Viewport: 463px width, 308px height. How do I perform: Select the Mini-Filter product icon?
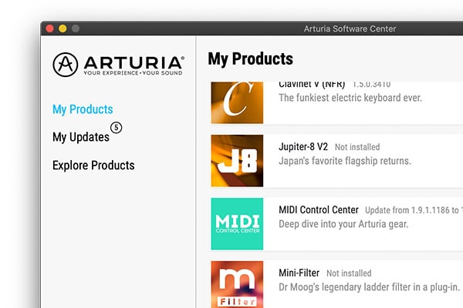(237, 284)
